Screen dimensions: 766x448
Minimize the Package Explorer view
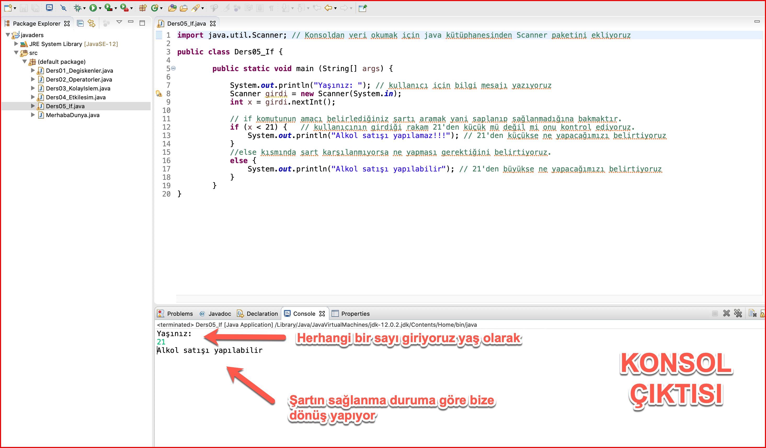pos(131,22)
